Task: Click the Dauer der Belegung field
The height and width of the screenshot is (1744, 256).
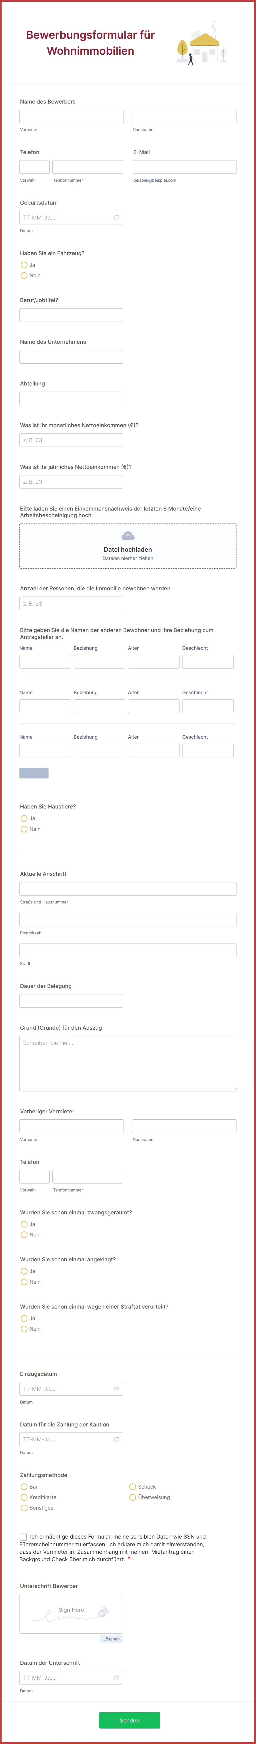Action: point(71,1001)
